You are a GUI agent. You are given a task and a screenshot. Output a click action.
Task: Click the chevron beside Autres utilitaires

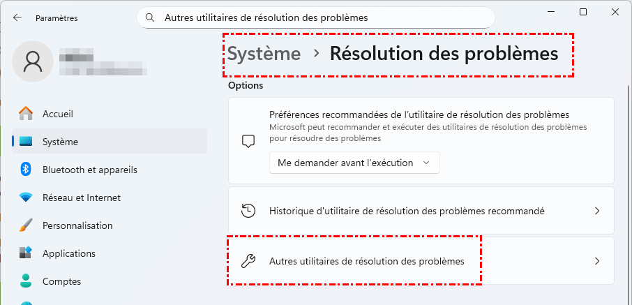click(x=596, y=261)
